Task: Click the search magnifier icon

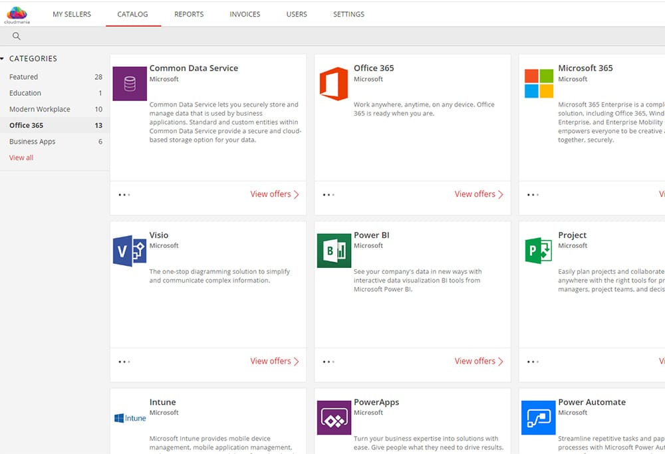Action: coord(17,37)
